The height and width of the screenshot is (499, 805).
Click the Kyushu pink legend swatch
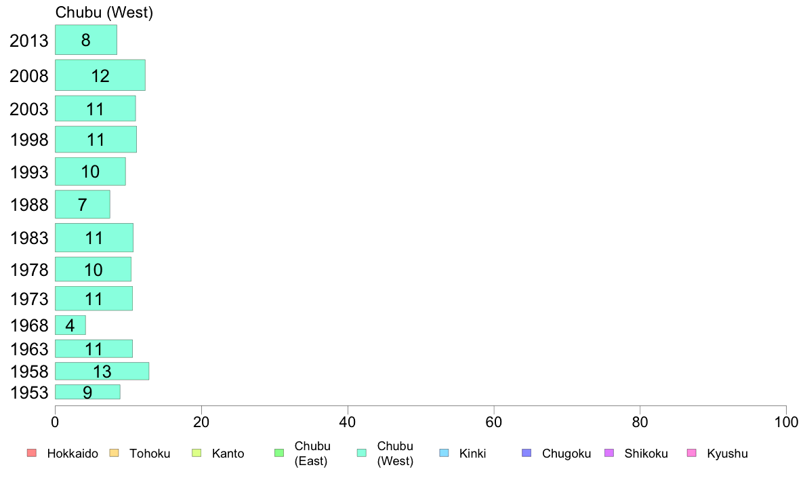(692, 453)
